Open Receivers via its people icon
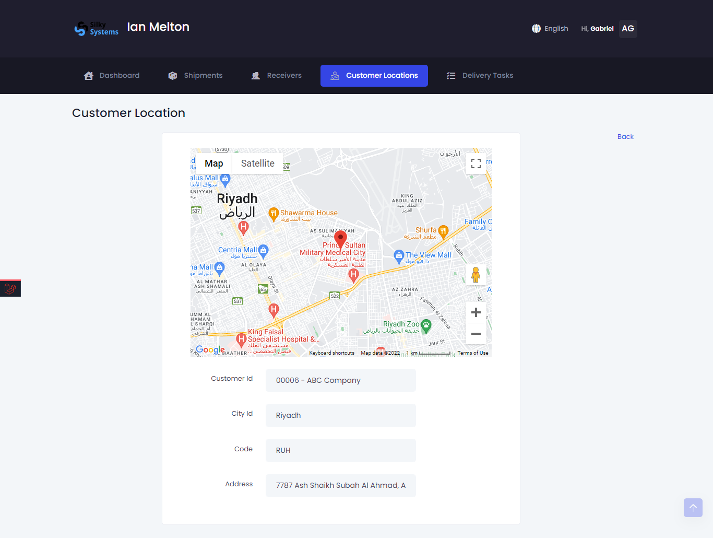Screen dimensions: 713x538 click(255, 75)
